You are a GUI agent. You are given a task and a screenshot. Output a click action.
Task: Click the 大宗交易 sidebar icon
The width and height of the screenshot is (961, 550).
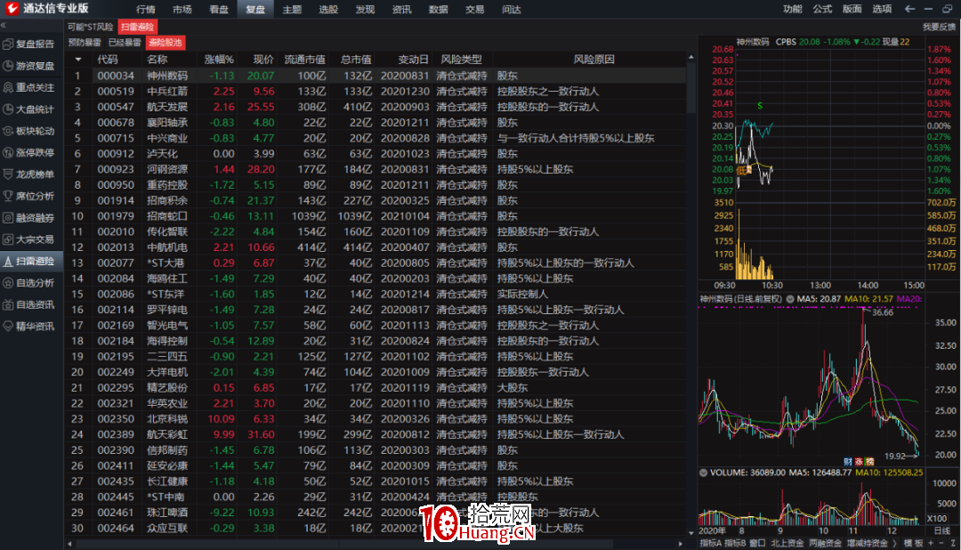(8, 239)
